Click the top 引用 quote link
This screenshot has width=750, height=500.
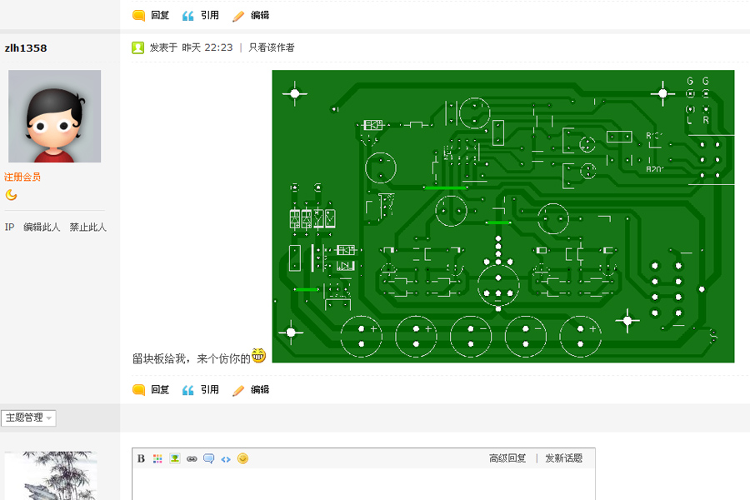coord(209,15)
